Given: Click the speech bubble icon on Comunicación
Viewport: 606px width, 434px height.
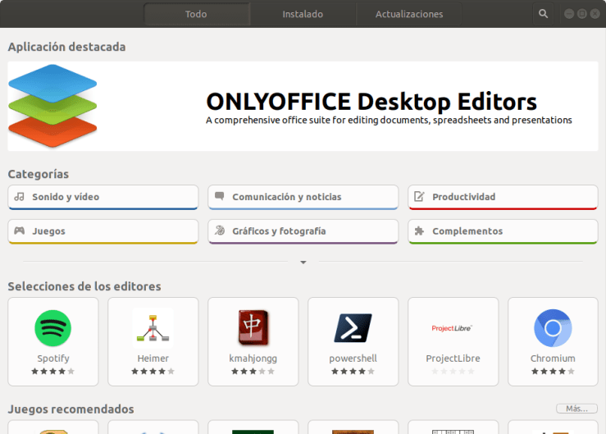Looking at the screenshot, I should click(x=220, y=196).
